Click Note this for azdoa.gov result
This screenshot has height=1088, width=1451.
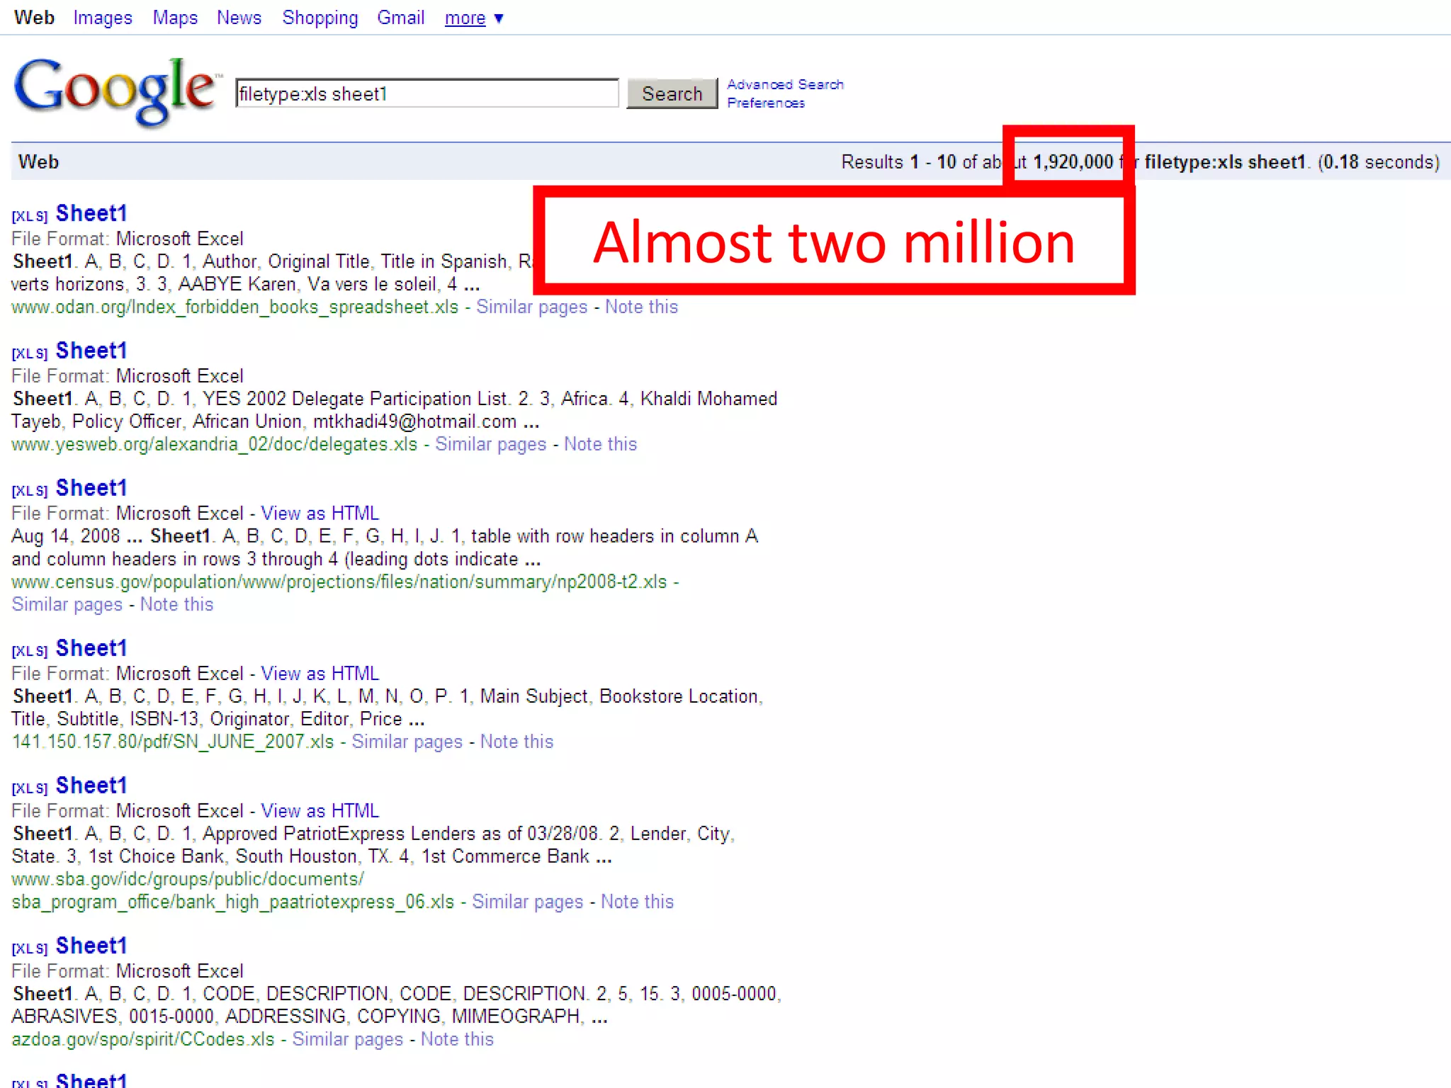coord(457,1039)
